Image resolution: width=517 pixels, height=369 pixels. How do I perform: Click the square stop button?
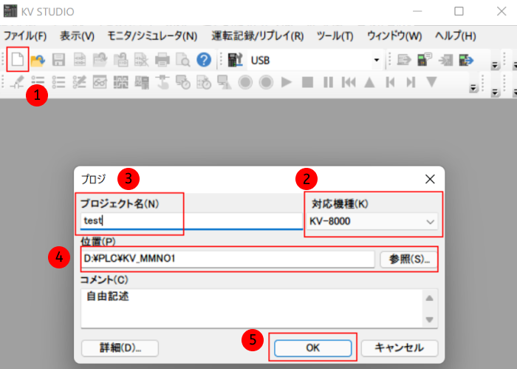pos(307,82)
